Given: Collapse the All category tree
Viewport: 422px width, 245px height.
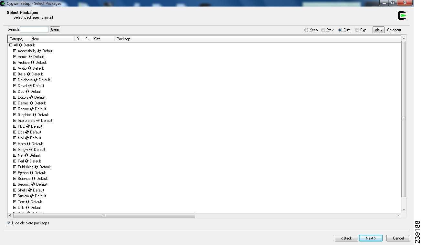Looking at the screenshot, I should pyautogui.click(x=11, y=45).
